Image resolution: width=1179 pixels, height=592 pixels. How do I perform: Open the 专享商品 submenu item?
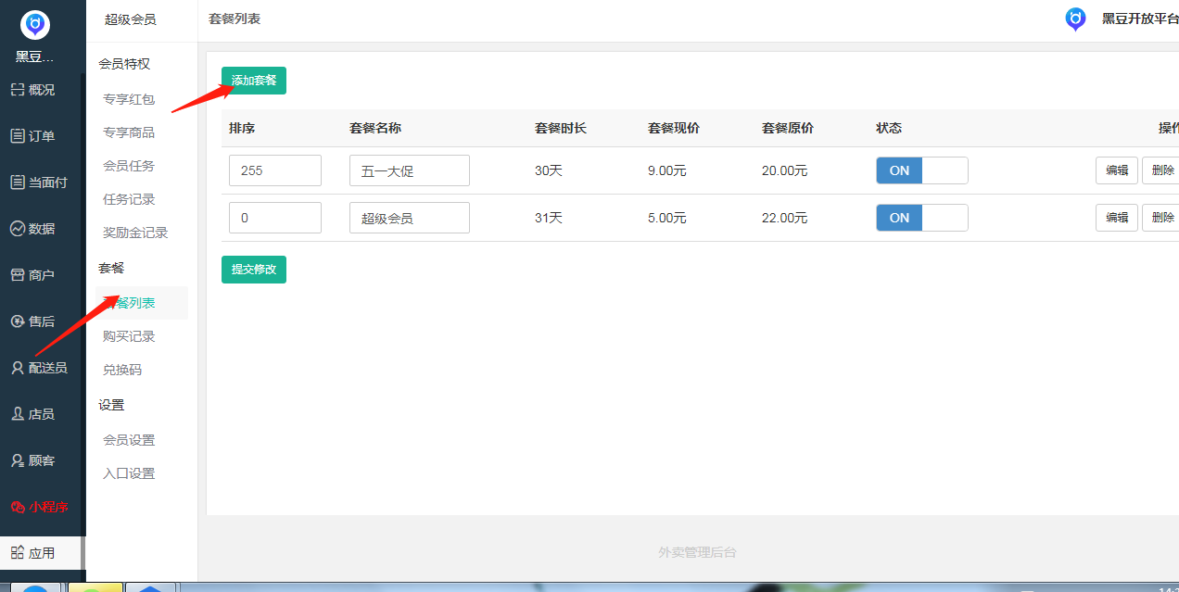129,132
